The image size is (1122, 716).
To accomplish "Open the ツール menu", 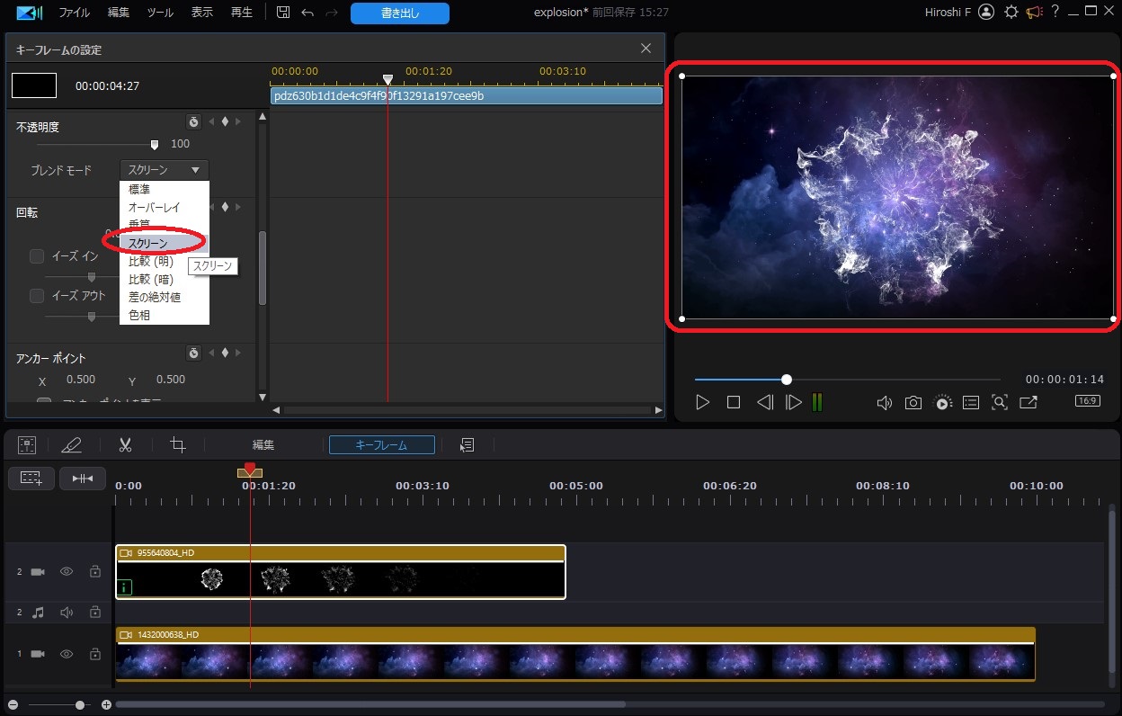I will point(160,13).
